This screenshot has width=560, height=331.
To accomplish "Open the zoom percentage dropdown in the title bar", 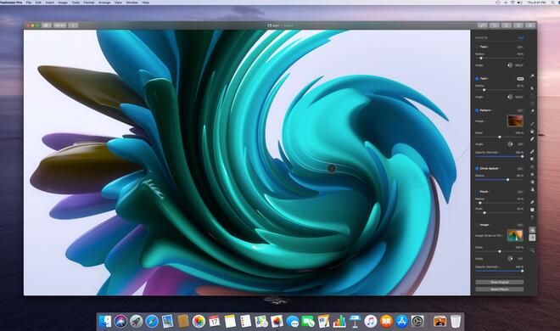I will [59, 25].
